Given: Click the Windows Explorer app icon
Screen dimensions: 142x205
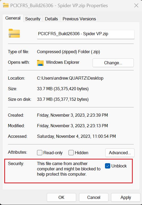Looking at the screenshot, I should click(x=40, y=63).
